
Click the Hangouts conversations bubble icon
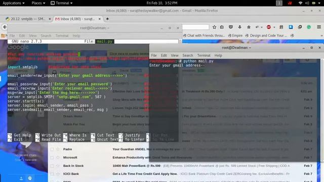30,178
